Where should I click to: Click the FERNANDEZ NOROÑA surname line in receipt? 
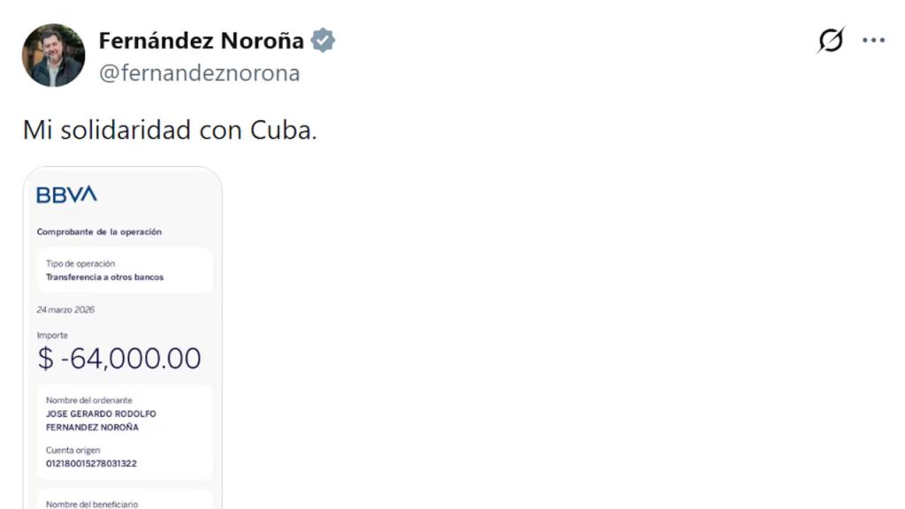(92, 428)
